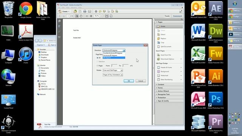
Task: Choose 180 degrees option in list
Action: pyautogui.click(x=114, y=58)
